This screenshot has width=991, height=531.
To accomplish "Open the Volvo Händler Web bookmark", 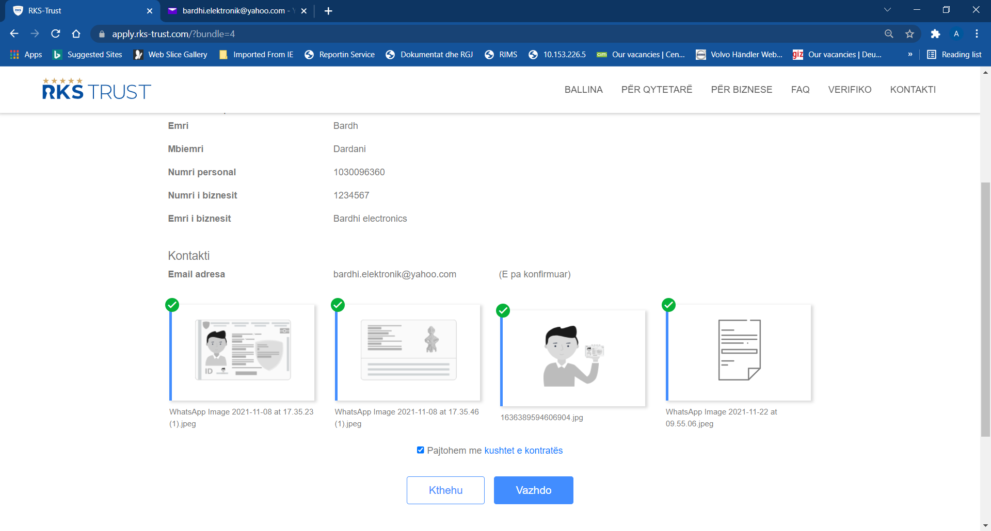I will click(x=739, y=54).
